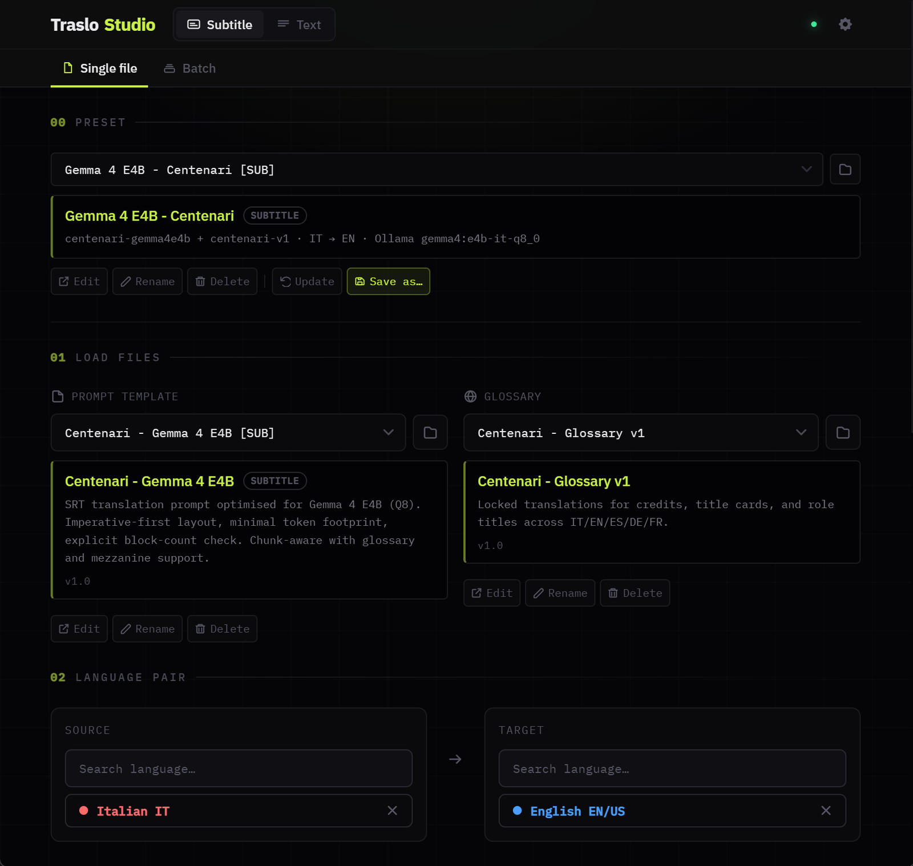The width and height of the screenshot is (913, 866).
Task: Open Centenari - Gemma 4 E4B [SUB] template dropdown
Action: 228,433
